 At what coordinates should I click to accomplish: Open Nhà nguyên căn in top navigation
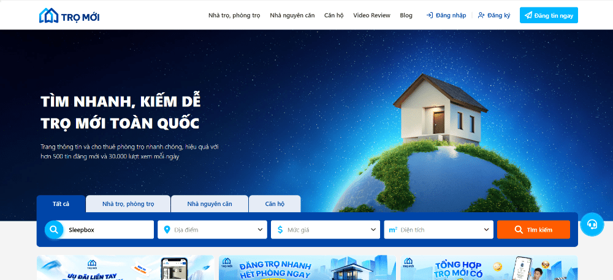292,15
